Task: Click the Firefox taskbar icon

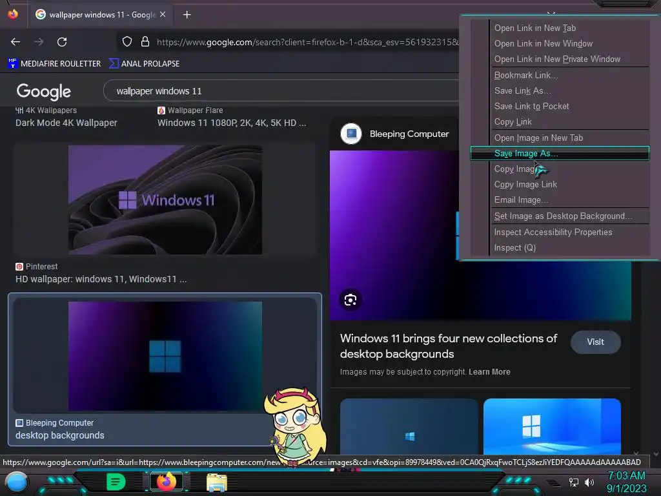Action: 166,482
